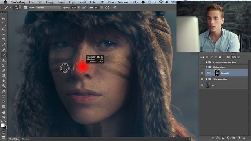Image resolution: width=251 pixels, height=141 pixels.
Task: Toggle lock position icon
Action: coord(216,57)
